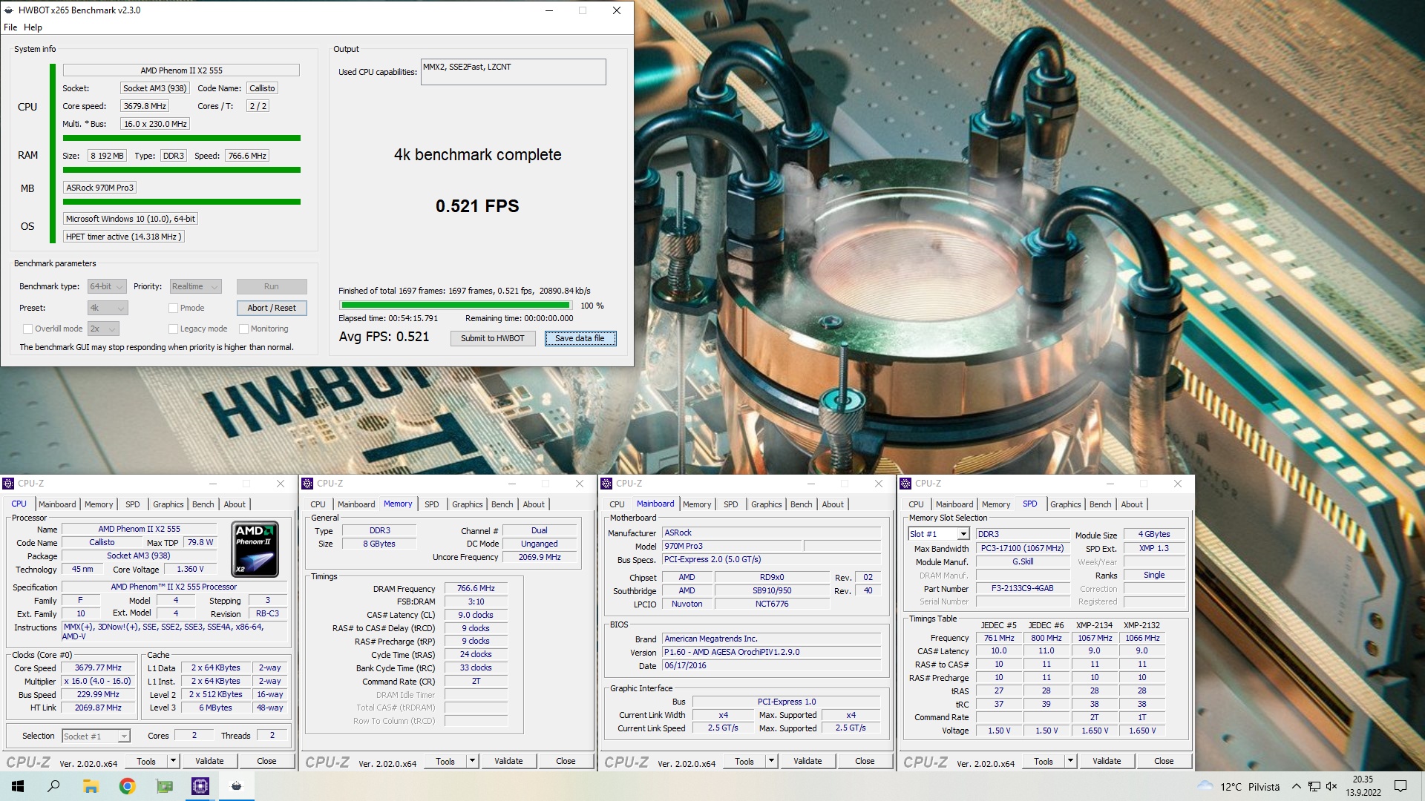Click the AMD Phenom II X2 logo image

255,550
